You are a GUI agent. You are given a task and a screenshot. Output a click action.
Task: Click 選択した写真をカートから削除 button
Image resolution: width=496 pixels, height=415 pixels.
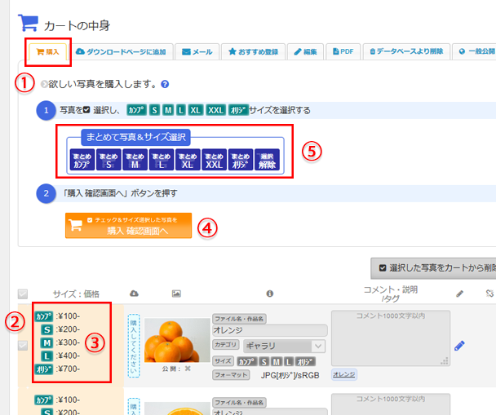click(434, 267)
